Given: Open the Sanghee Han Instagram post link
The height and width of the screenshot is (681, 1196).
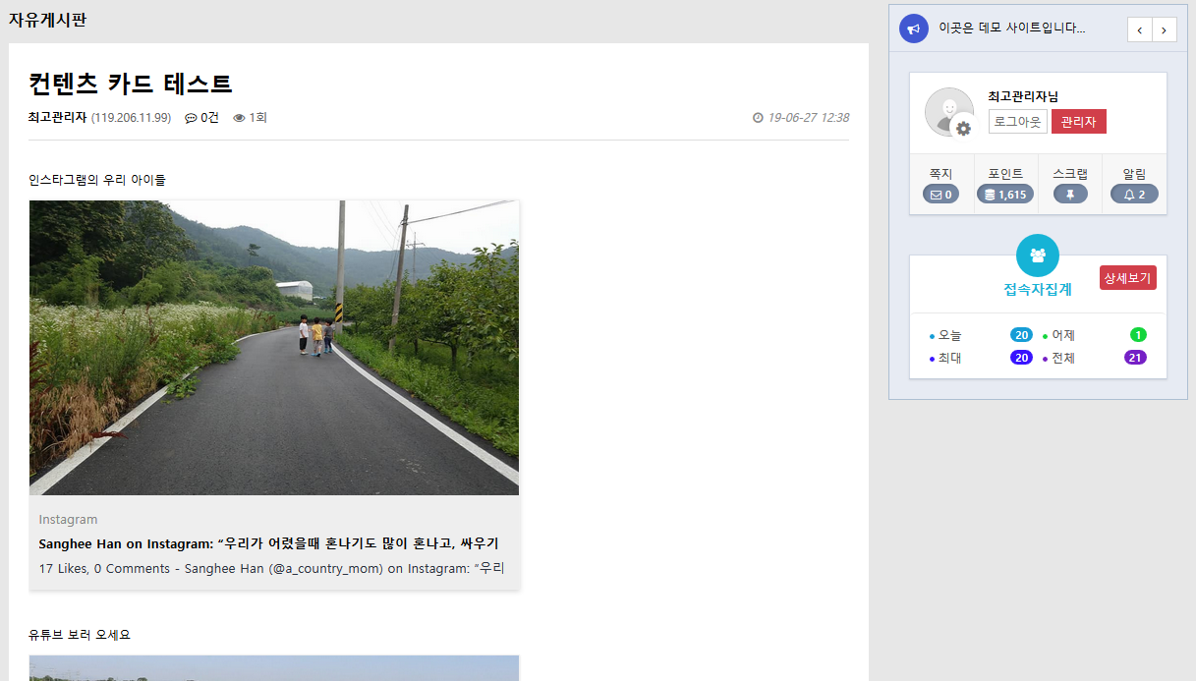Looking at the screenshot, I should coord(270,543).
